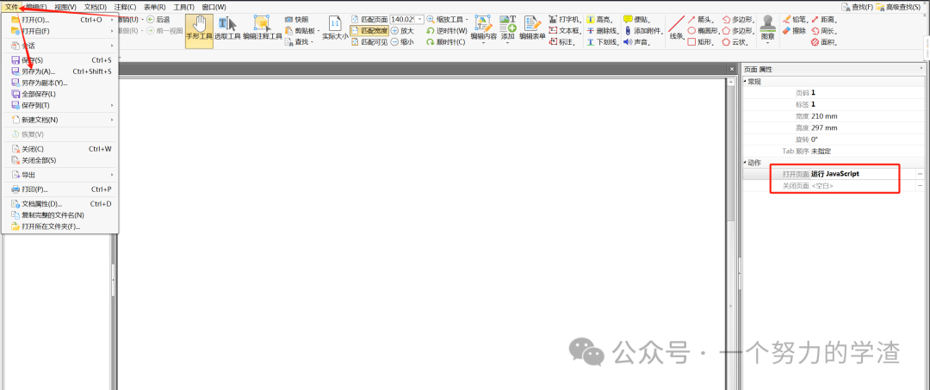
Task: Select the 添加附件 attach file tool
Action: [643, 31]
